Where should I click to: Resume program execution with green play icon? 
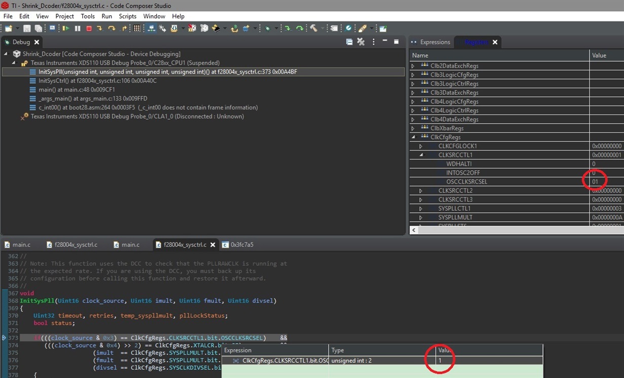66,28
